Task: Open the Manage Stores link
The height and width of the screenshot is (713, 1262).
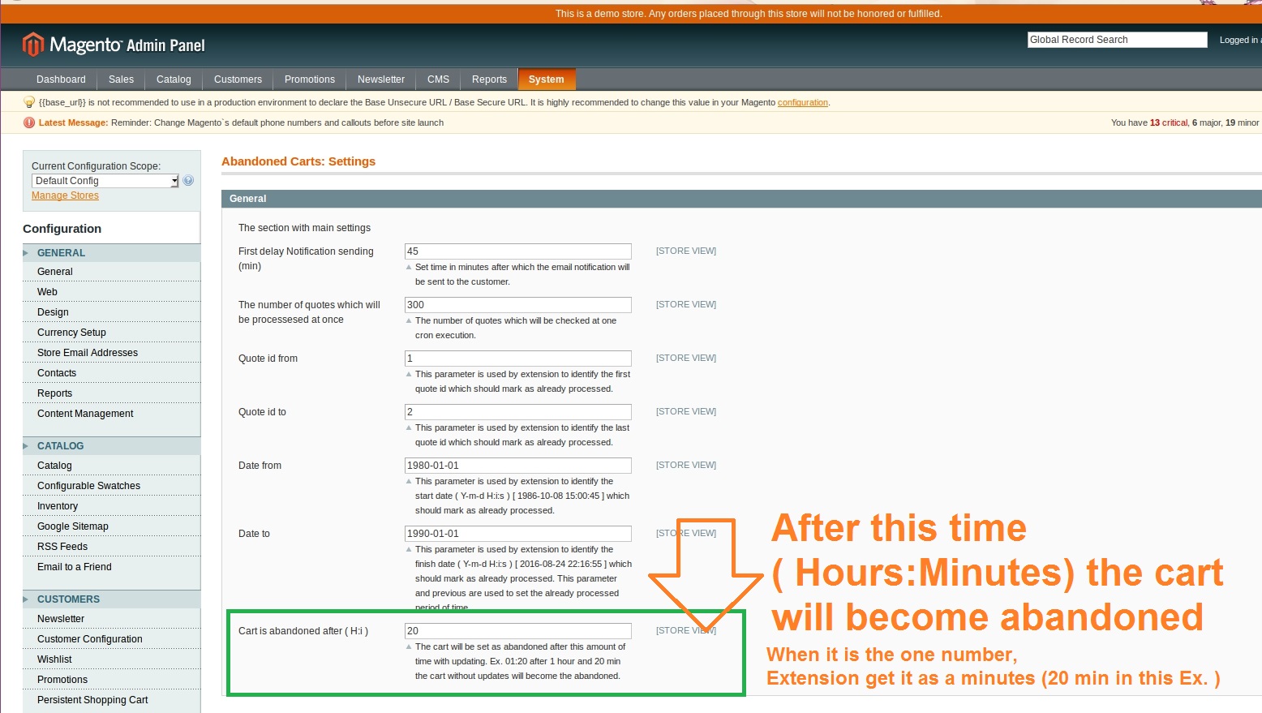Action: point(65,195)
